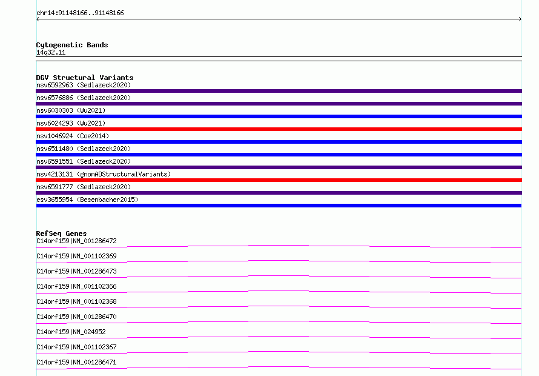539x376 pixels.
Task: Select the purple bar under nsv6591551
Action: pos(279,167)
